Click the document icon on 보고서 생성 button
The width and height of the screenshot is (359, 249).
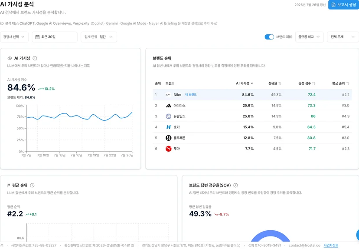pos(333,5)
